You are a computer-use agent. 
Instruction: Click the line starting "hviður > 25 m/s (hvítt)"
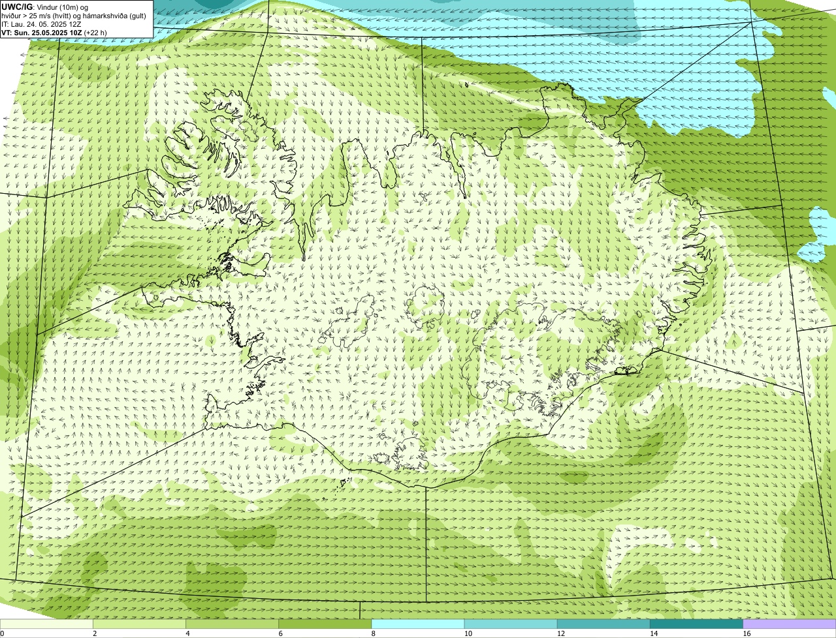[74, 15]
